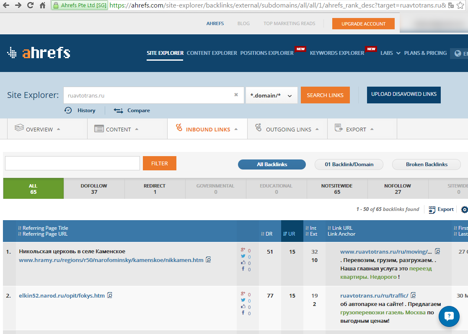The image size is (468, 334).
Task: Click the browser forward arrow
Action: [18, 5]
